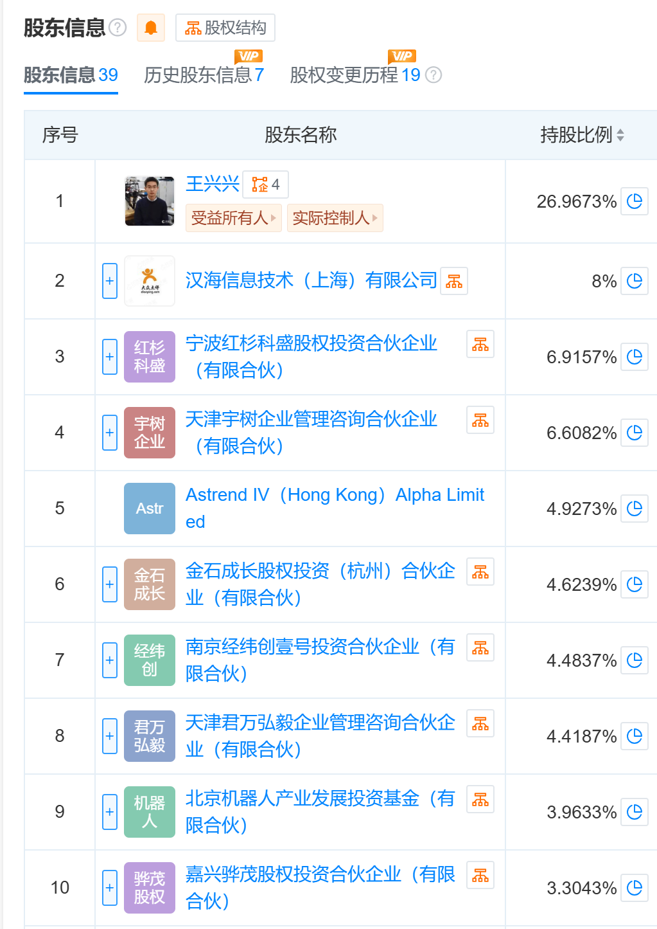Click the orange bell alert icon
657x929 pixels.
click(151, 28)
